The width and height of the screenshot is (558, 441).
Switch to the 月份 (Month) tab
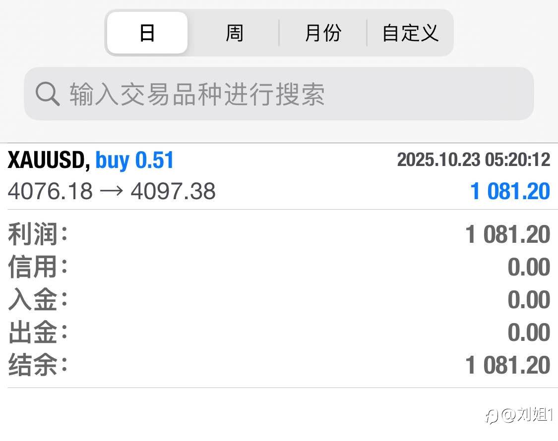(323, 33)
